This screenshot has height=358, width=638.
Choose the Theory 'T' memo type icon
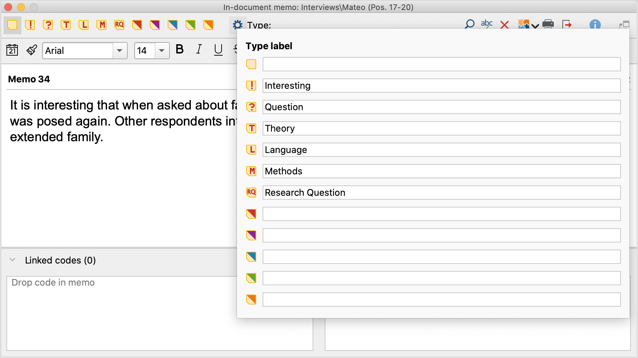[x=66, y=25]
